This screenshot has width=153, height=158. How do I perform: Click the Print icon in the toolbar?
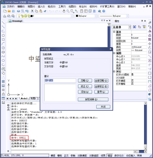tap(19, 11)
